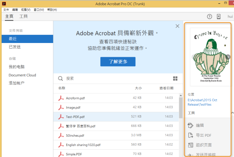Select the English sharing1020.pdf file name
This screenshot has height=157, width=234.
(x=83, y=145)
